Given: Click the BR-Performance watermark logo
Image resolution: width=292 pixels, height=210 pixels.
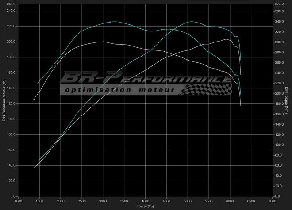Looking at the screenshot, I should 146,79.
